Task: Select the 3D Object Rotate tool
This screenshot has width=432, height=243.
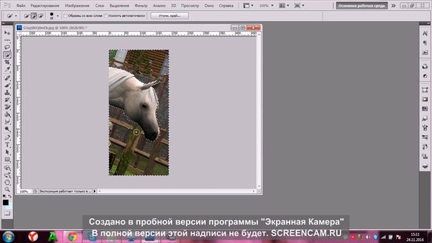Action: click(x=7, y=168)
